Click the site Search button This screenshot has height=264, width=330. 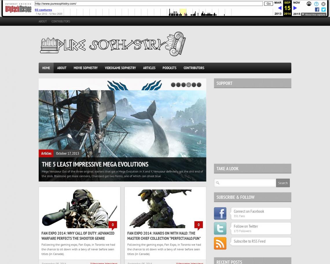click(283, 183)
